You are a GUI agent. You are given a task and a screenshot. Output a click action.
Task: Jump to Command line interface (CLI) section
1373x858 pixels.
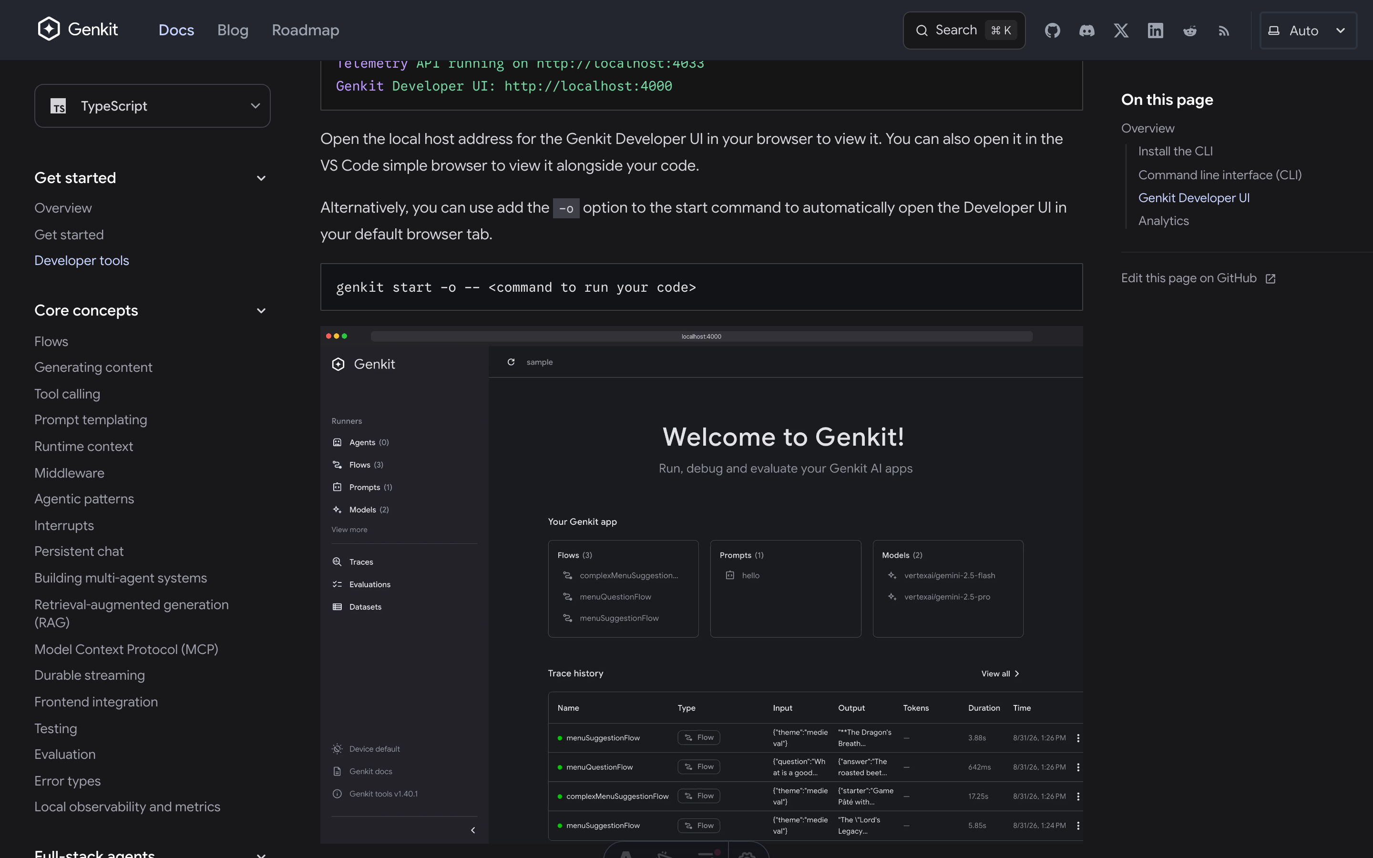(x=1220, y=175)
